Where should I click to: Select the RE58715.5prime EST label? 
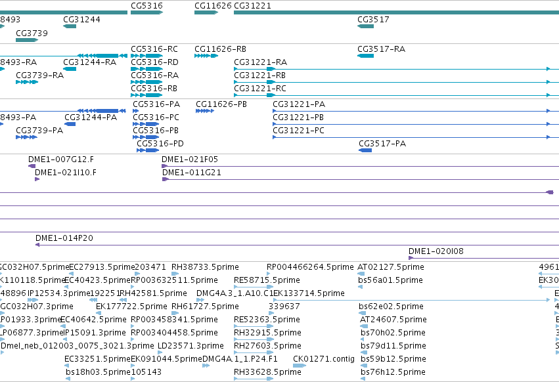[x=267, y=280]
